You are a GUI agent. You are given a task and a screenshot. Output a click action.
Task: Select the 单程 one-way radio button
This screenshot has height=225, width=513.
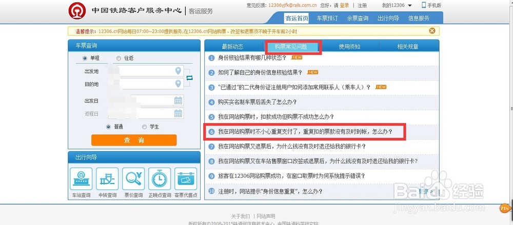click(x=85, y=58)
